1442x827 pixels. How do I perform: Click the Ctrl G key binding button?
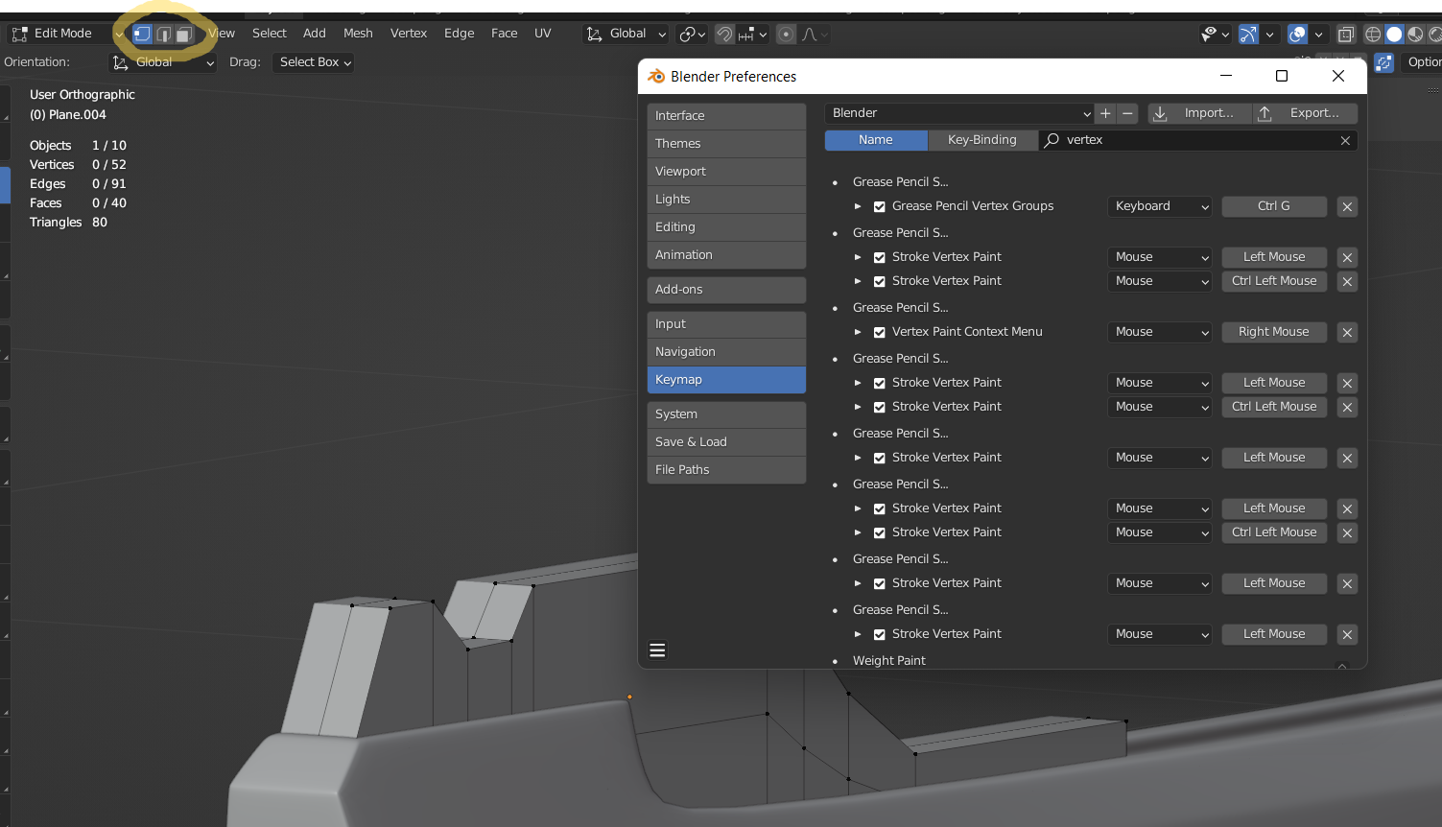point(1274,206)
